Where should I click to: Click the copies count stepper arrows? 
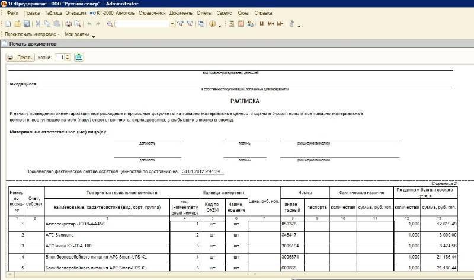(x=68, y=57)
